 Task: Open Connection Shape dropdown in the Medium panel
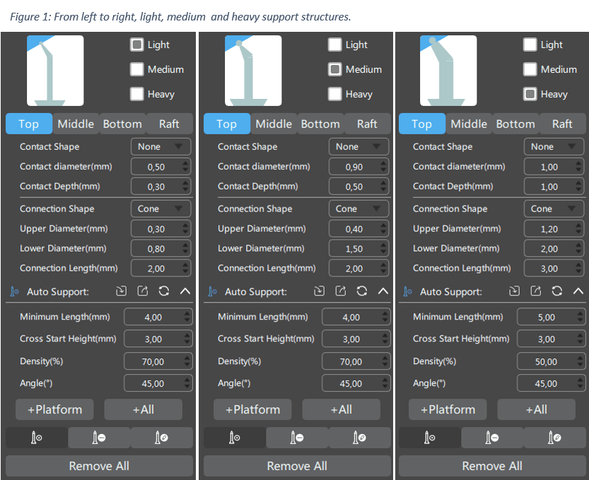[358, 209]
